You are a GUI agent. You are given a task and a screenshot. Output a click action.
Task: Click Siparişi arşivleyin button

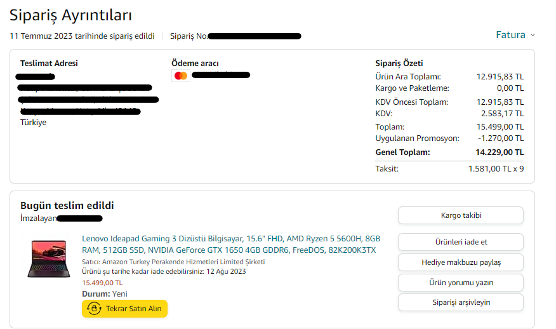(x=461, y=302)
